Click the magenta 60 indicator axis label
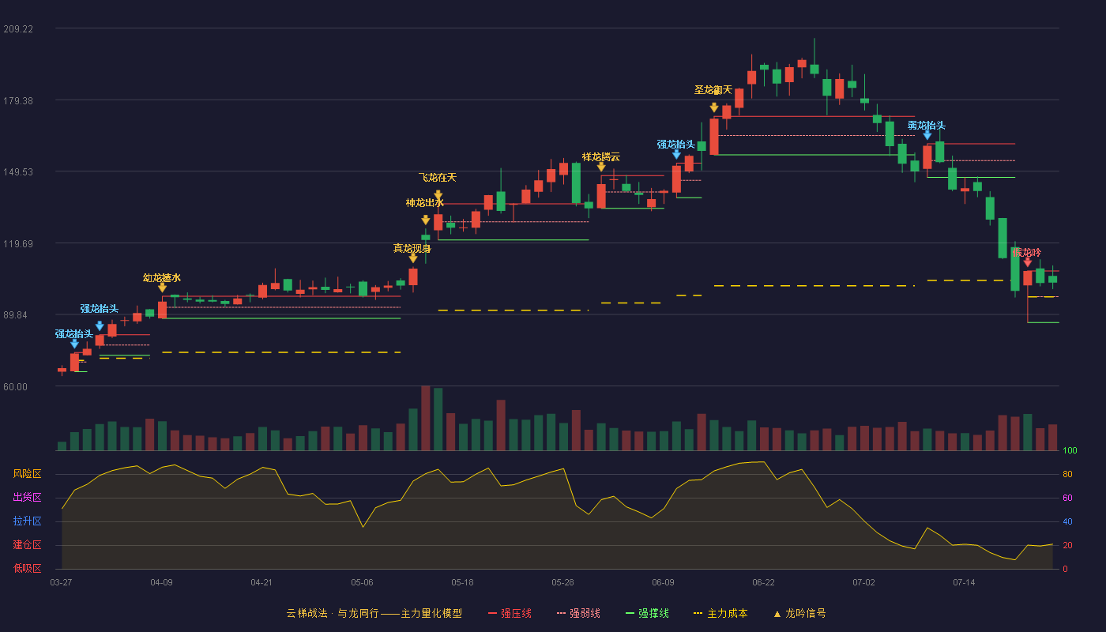The image size is (1106, 632). click(x=1066, y=498)
